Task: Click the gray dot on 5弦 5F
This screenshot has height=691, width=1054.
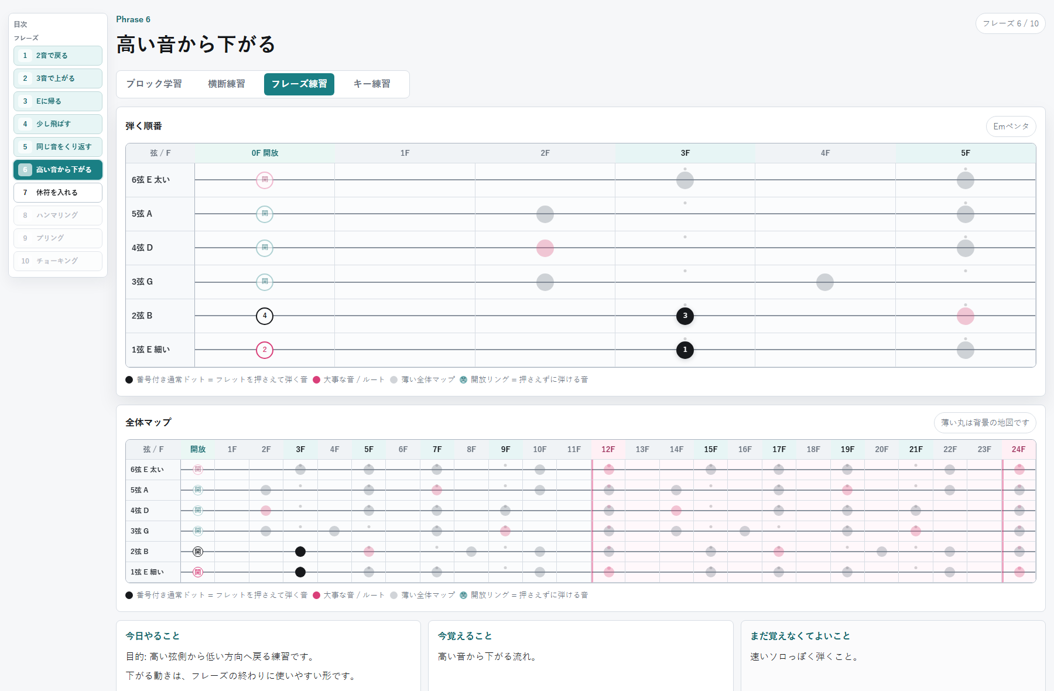Action: click(x=966, y=214)
